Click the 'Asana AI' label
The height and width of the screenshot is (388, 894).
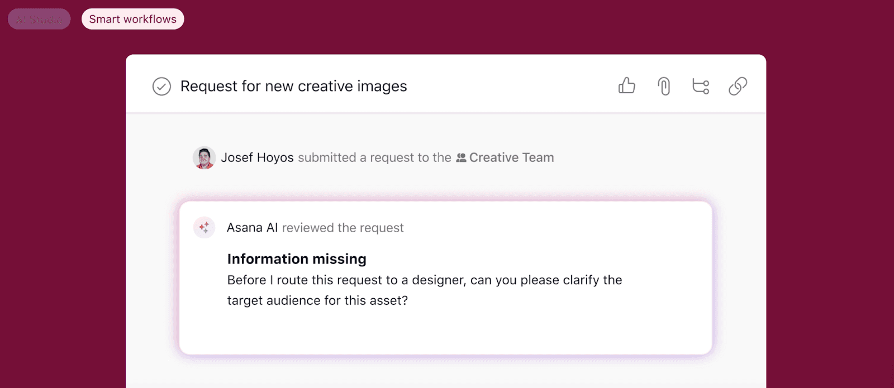click(x=252, y=228)
